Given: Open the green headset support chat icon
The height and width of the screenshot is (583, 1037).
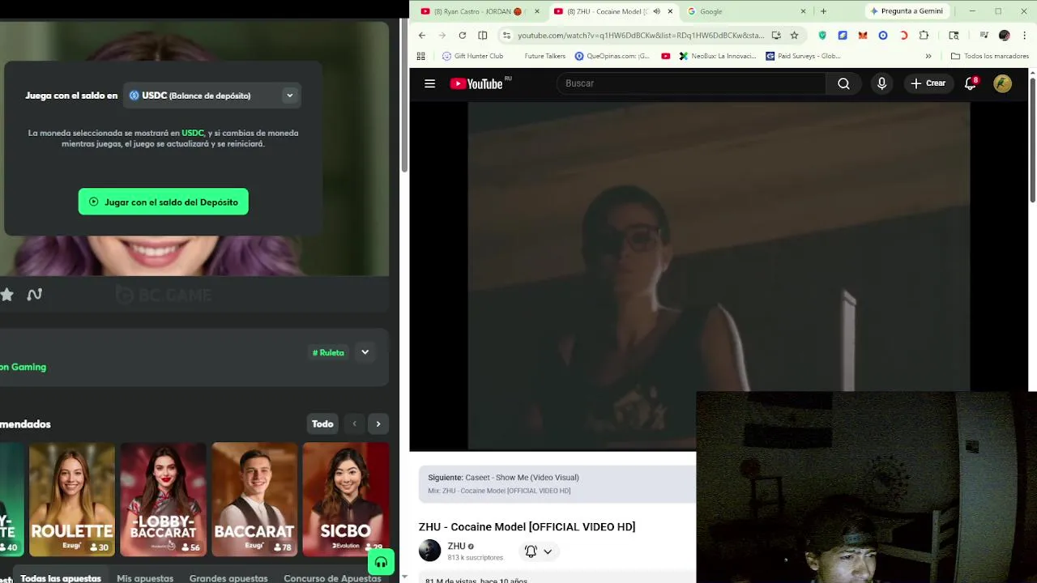Looking at the screenshot, I should [x=381, y=562].
